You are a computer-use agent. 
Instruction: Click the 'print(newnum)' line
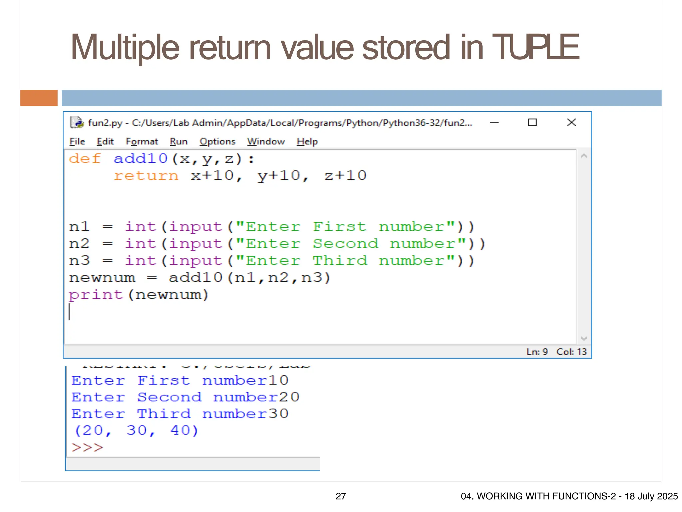[x=139, y=295]
